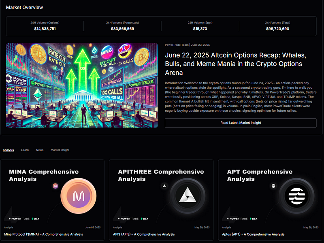Click the 24H Spot volume $15,370
This screenshot has width=324, height=243.
click(x=200, y=29)
